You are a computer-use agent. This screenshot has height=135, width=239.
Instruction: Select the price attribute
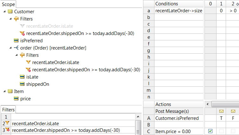point(25,99)
